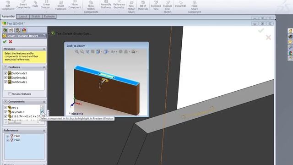Uncheck the Cut-Extrude3 feature checkbox
The height and width of the screenshot is (165, 293).
(5, 73)
